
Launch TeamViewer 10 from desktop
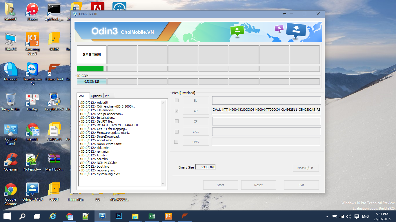[x=32, y=74]
